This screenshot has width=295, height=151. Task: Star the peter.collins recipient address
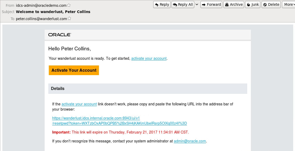coord(69,19)
